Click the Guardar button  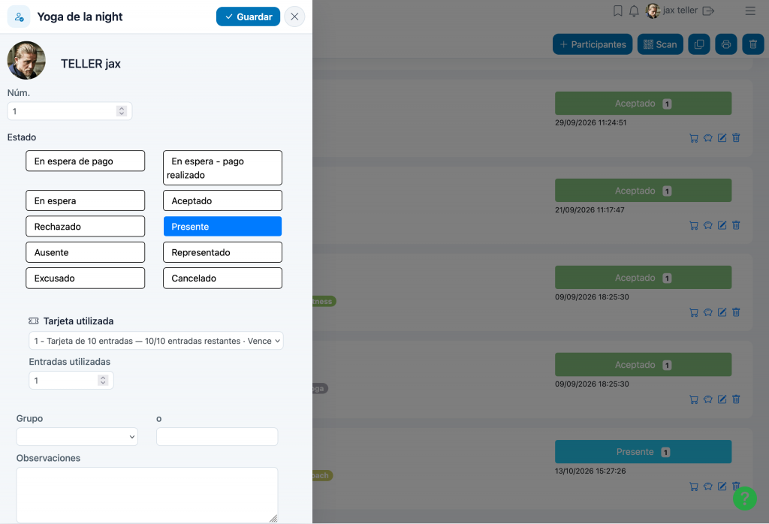click(248, 17)
